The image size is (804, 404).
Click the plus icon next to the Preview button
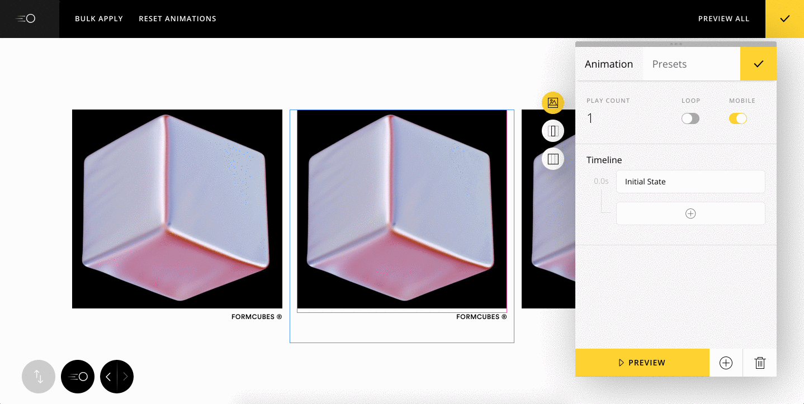tap(726, 363)
